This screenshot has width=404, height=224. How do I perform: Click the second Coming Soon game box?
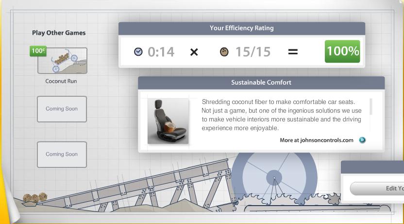click(62, 154)
